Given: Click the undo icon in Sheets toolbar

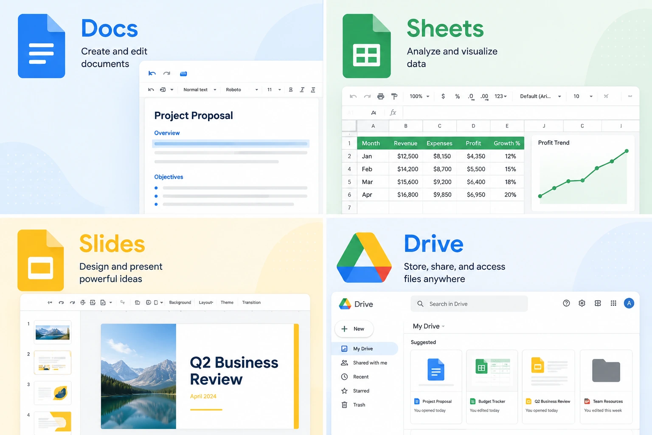Looking at the screenshot, I should click(x=353, y=96).
